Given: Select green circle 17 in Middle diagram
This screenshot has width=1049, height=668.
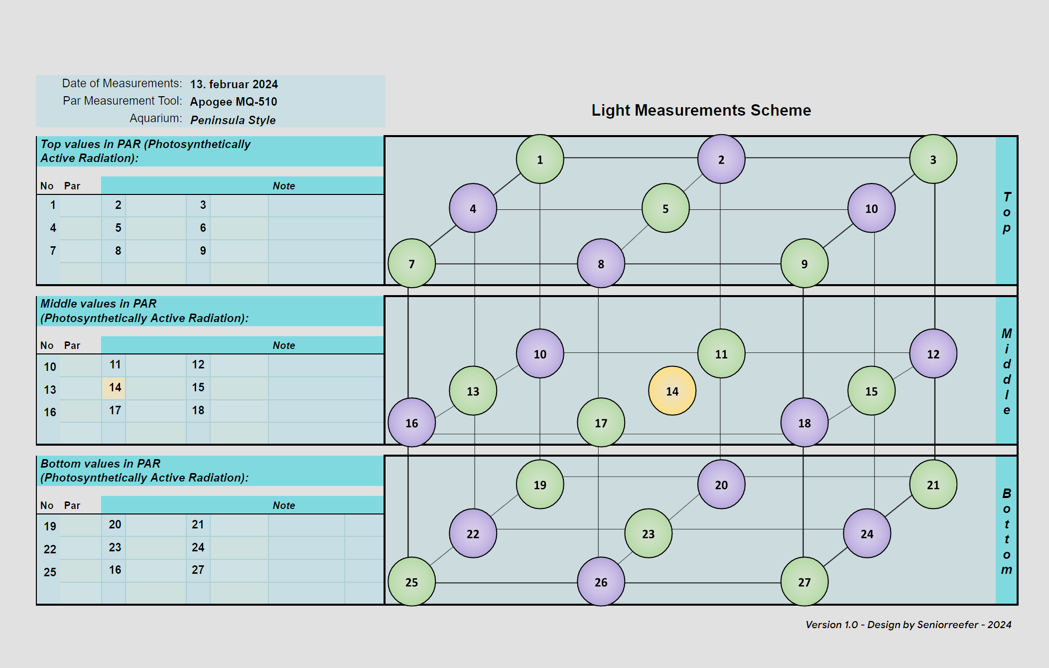Looking at the screenshot, I should tap(601, 423).
